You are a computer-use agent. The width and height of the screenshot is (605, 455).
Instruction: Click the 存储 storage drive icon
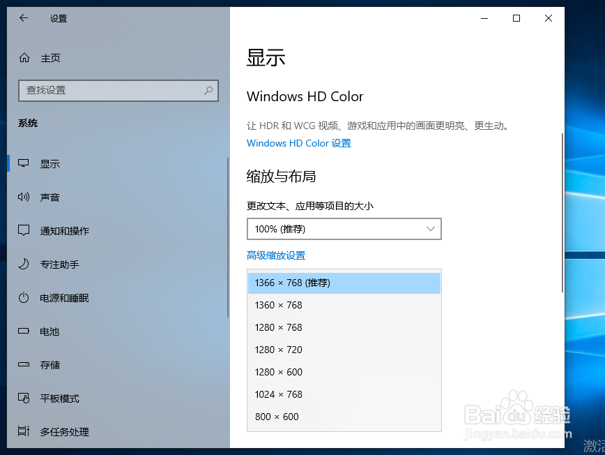24,364
